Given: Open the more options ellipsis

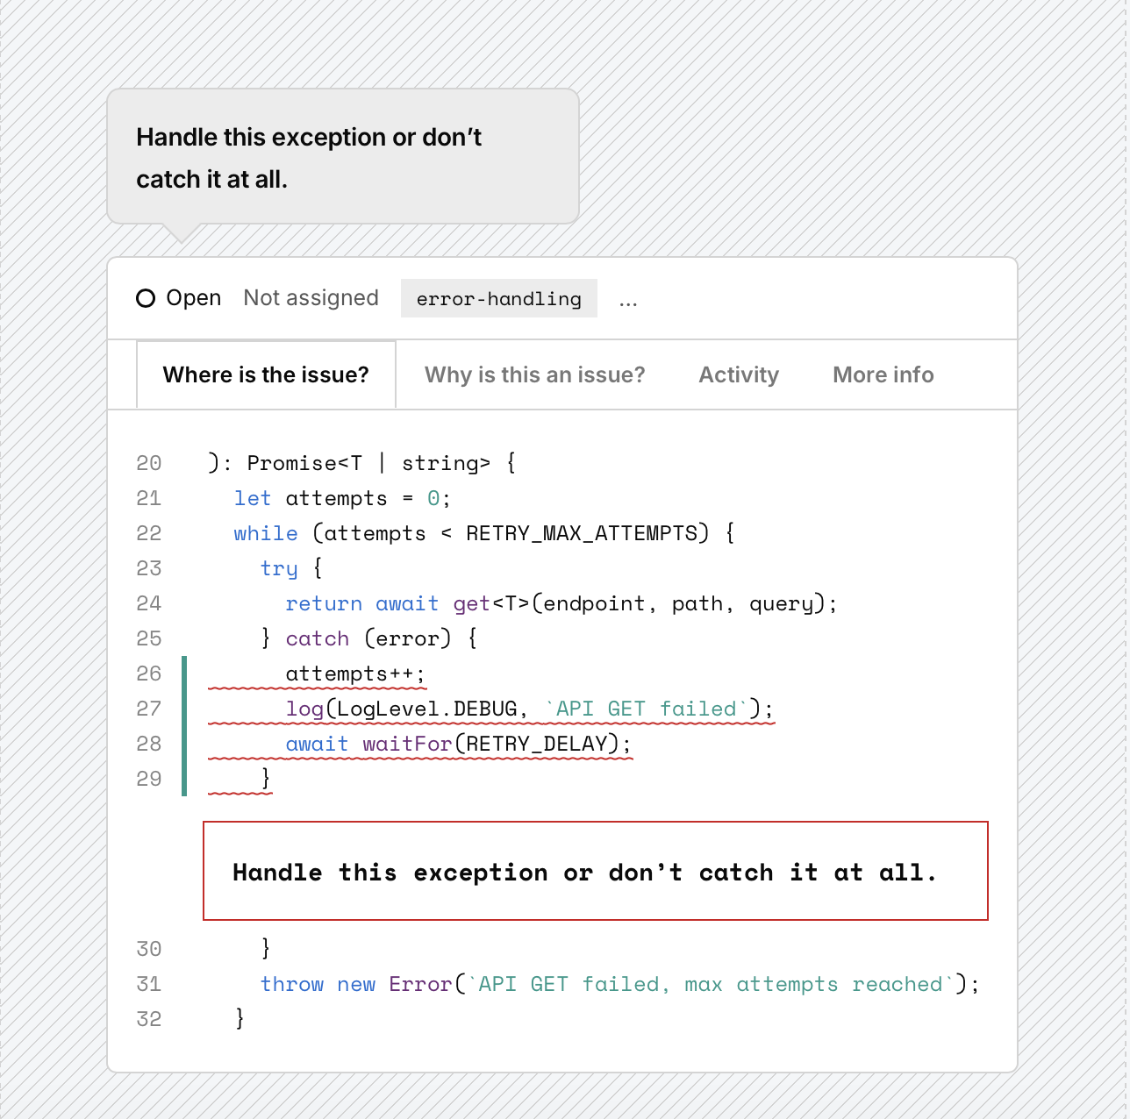Looking at the screenshot, I should pos(628,303).
